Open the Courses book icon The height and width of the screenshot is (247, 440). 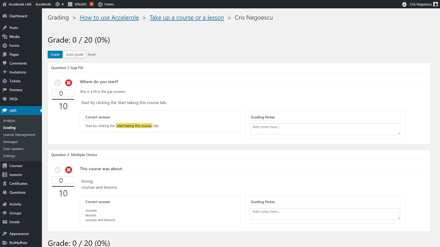[x=5, y=166]
